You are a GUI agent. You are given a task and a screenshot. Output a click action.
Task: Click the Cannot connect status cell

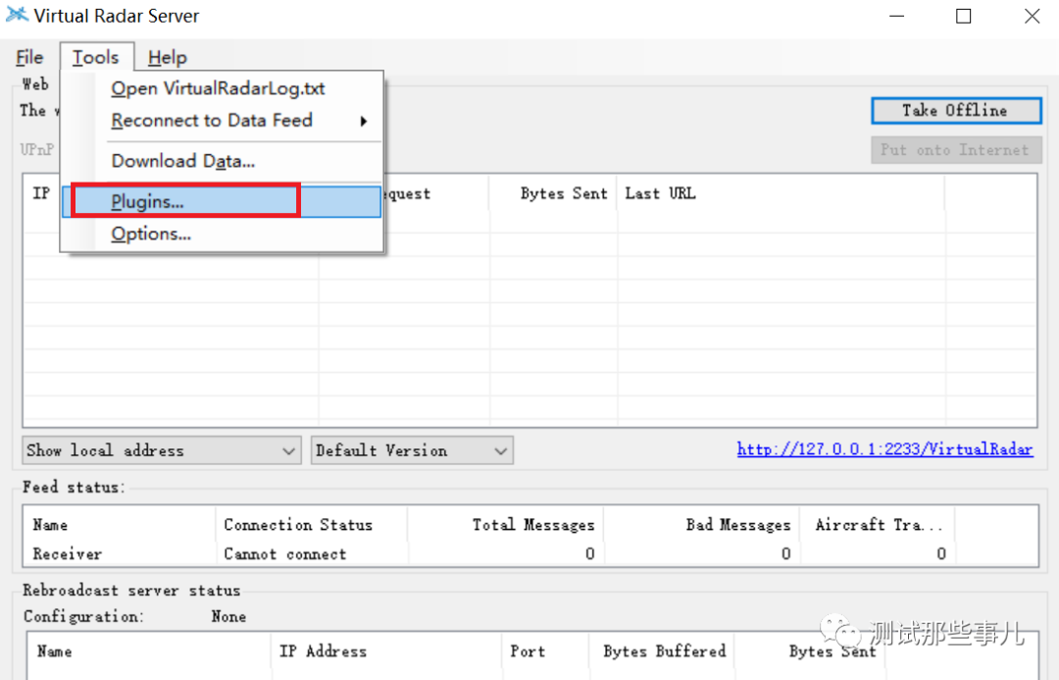[x=285, y=553]
